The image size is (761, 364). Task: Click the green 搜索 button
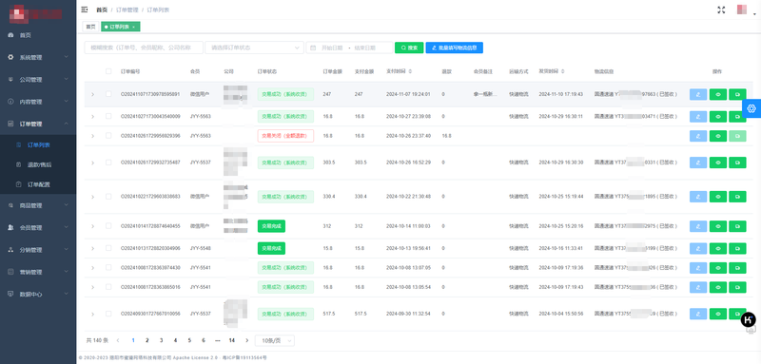click(x=409, y=48)
